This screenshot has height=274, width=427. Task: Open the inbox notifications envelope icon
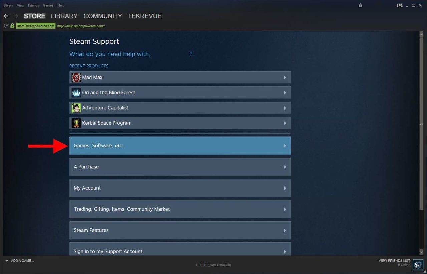(360, 5)
